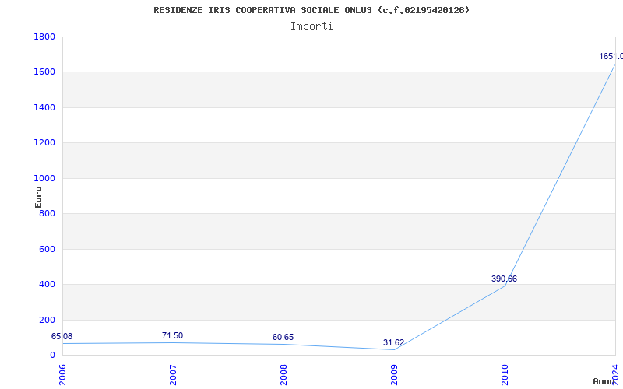Click the 2010 x-axis year label

point(505,375)
